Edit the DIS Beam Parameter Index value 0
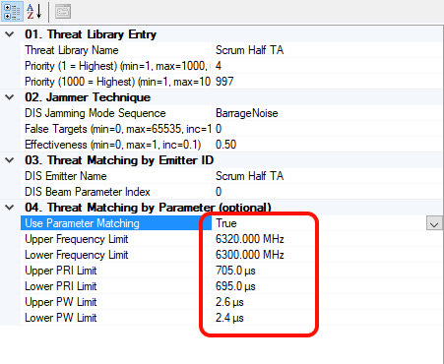Screen dimensions: 444x364 (x=219, y=192)
